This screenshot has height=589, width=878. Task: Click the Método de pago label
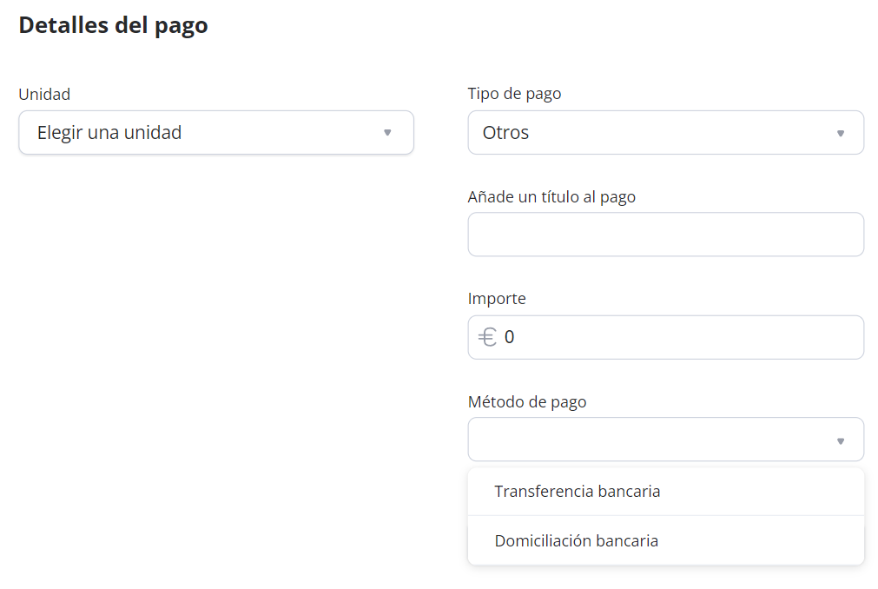(x=527, y=402)
